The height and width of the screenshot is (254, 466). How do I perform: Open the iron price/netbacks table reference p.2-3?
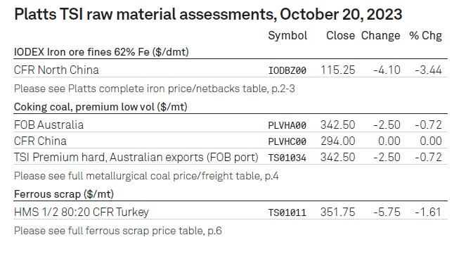point(154,89)
